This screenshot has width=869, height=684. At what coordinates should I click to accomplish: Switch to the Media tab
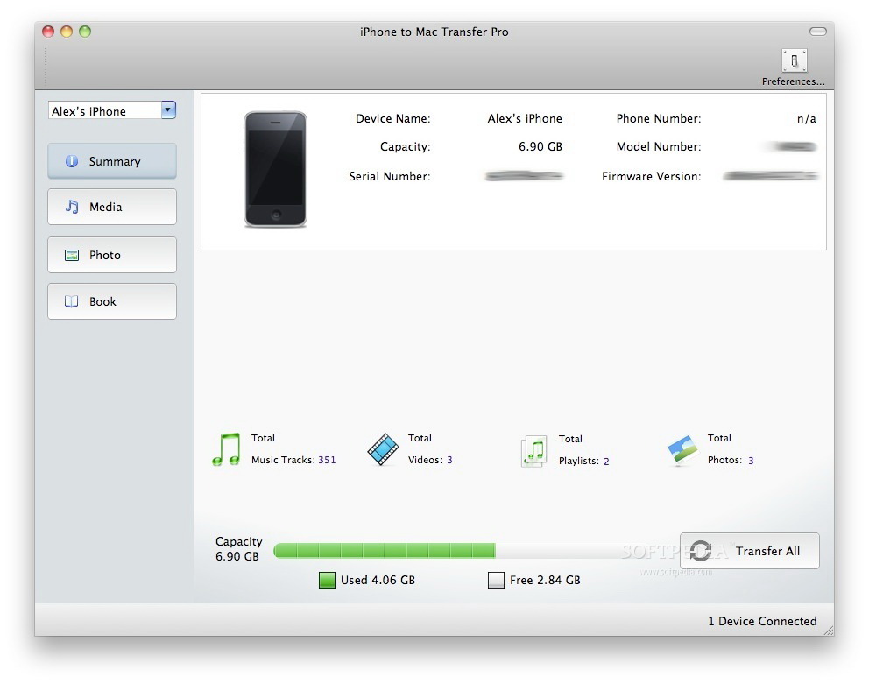click(x=112, y=207)
